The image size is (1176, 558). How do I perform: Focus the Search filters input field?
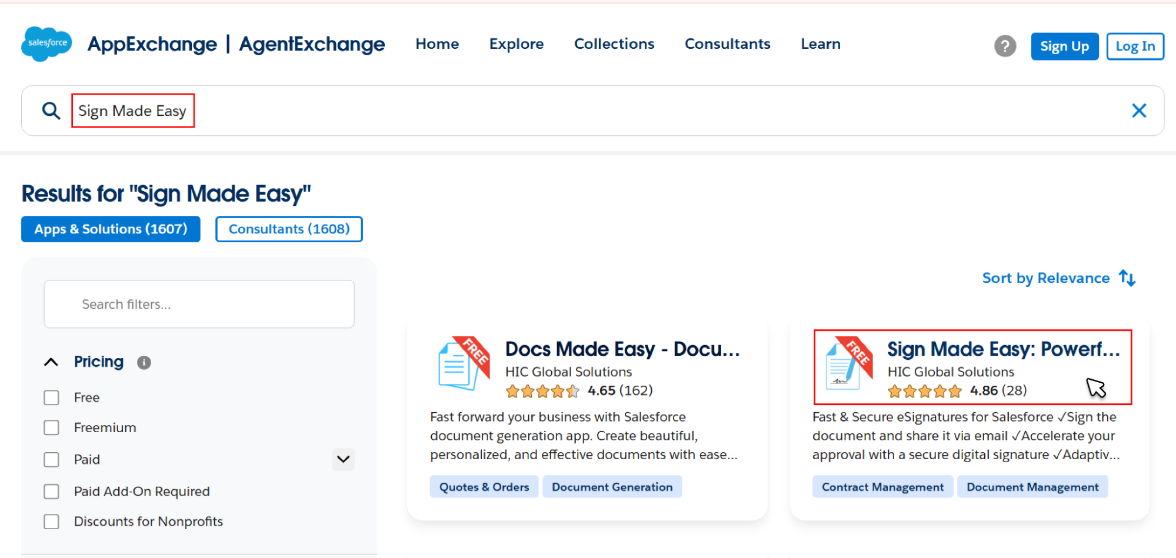tap(199, 304)
